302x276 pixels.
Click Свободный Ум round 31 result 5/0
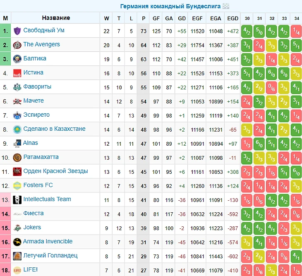[259, 31]
